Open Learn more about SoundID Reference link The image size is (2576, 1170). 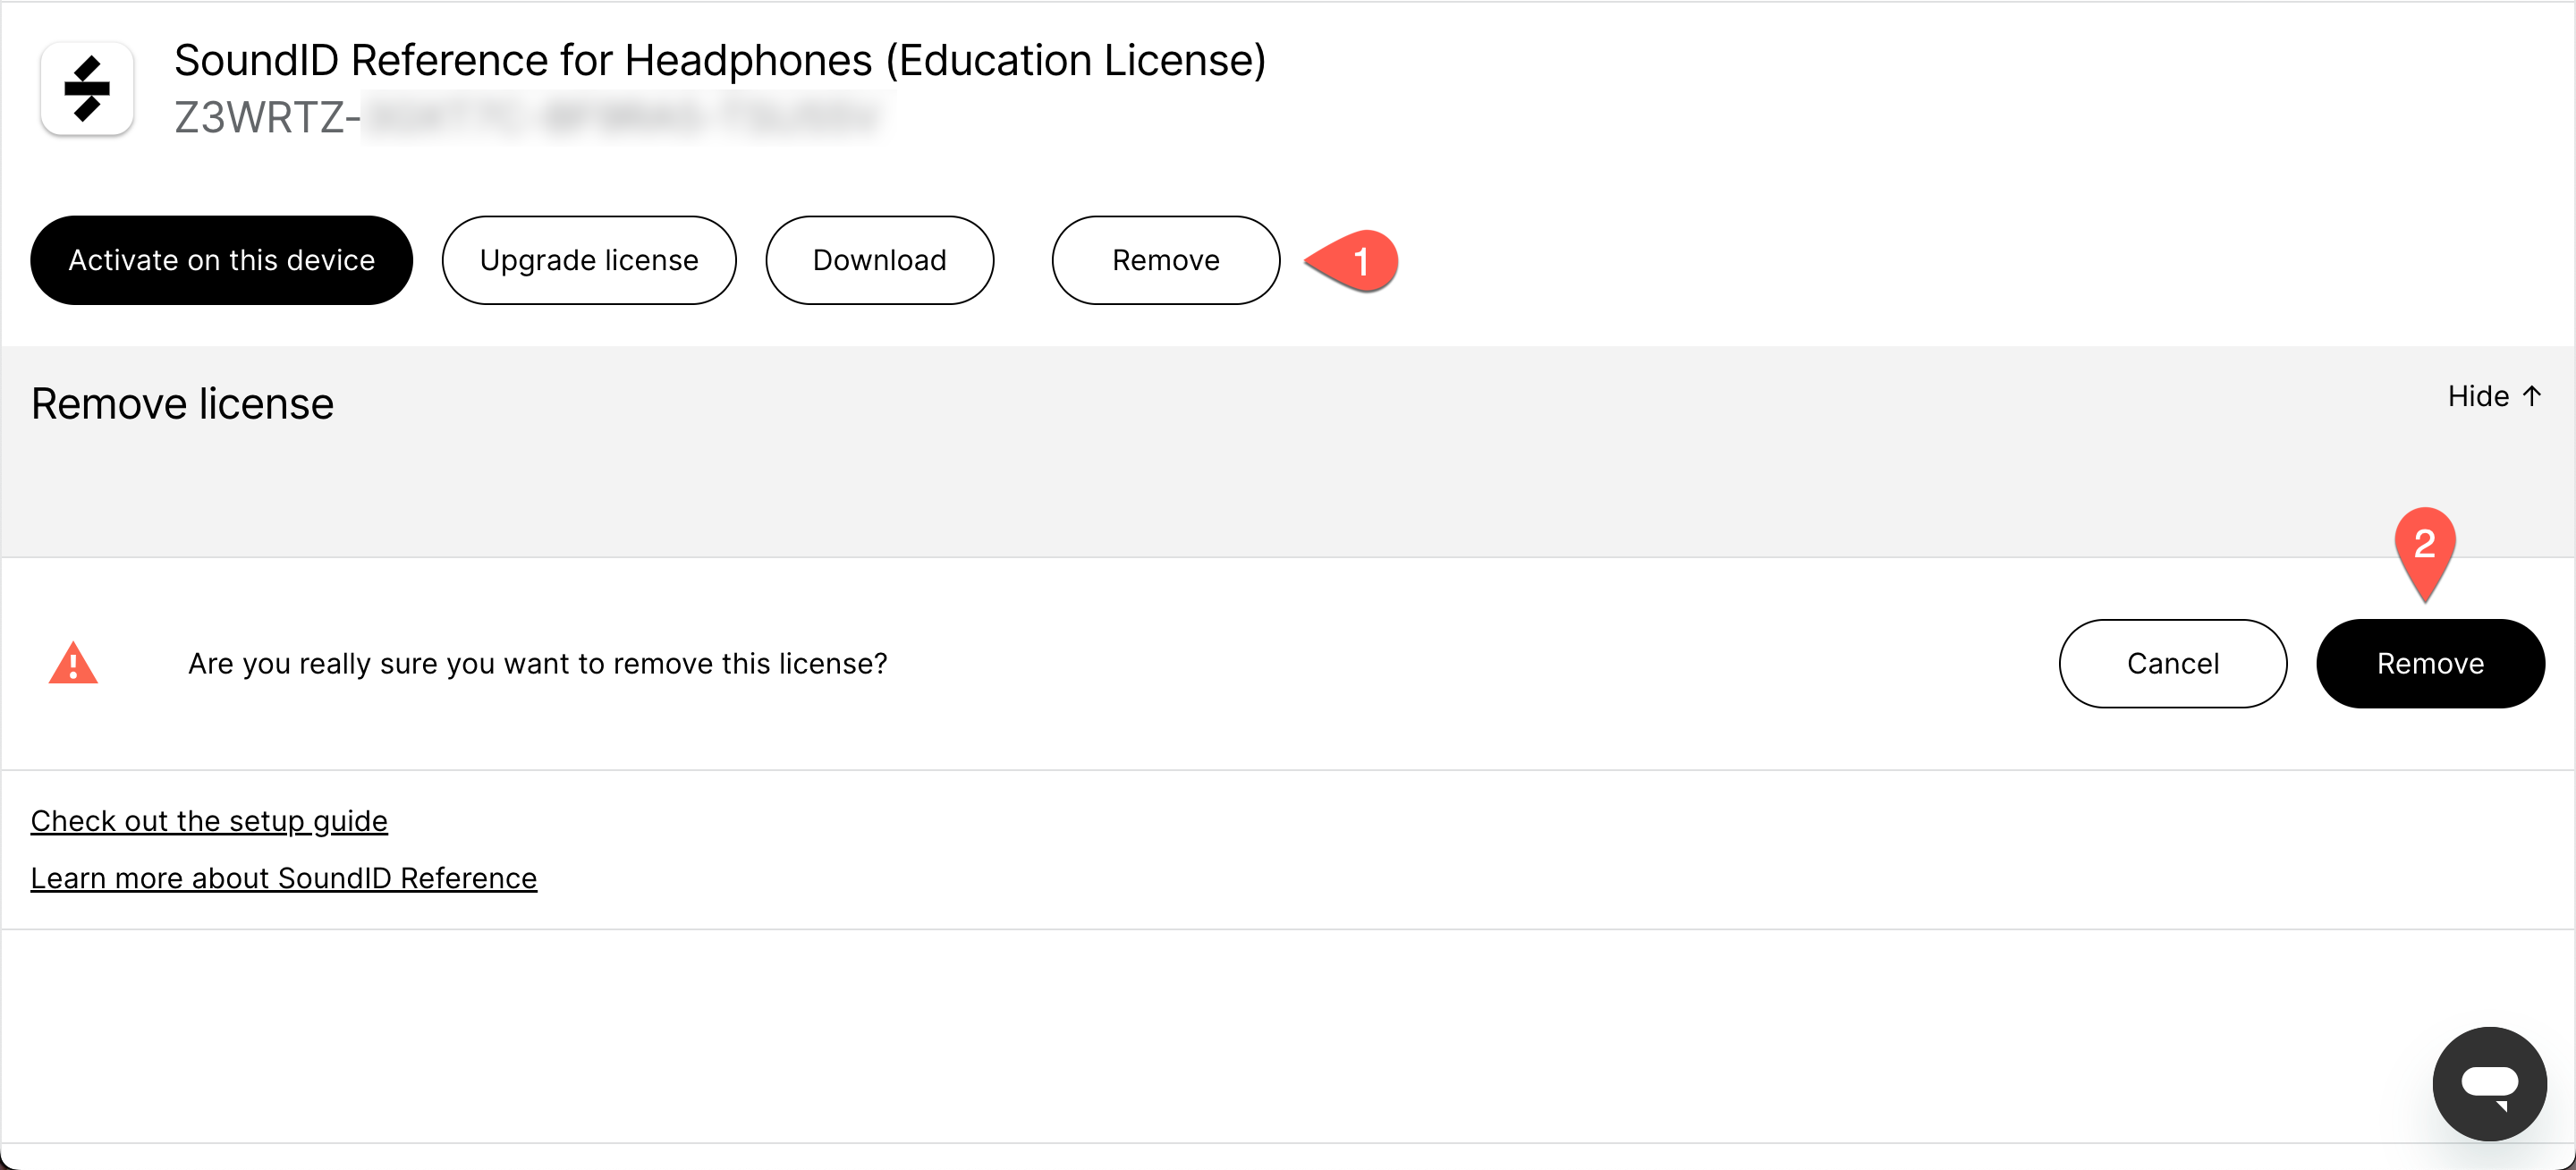[x=284, y=877]
